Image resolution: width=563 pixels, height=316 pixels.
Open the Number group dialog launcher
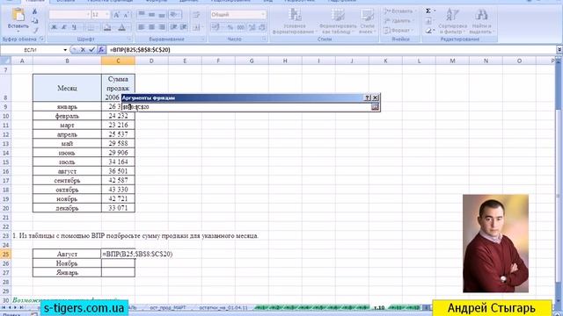pyautogui.click(x=264, y=39)
